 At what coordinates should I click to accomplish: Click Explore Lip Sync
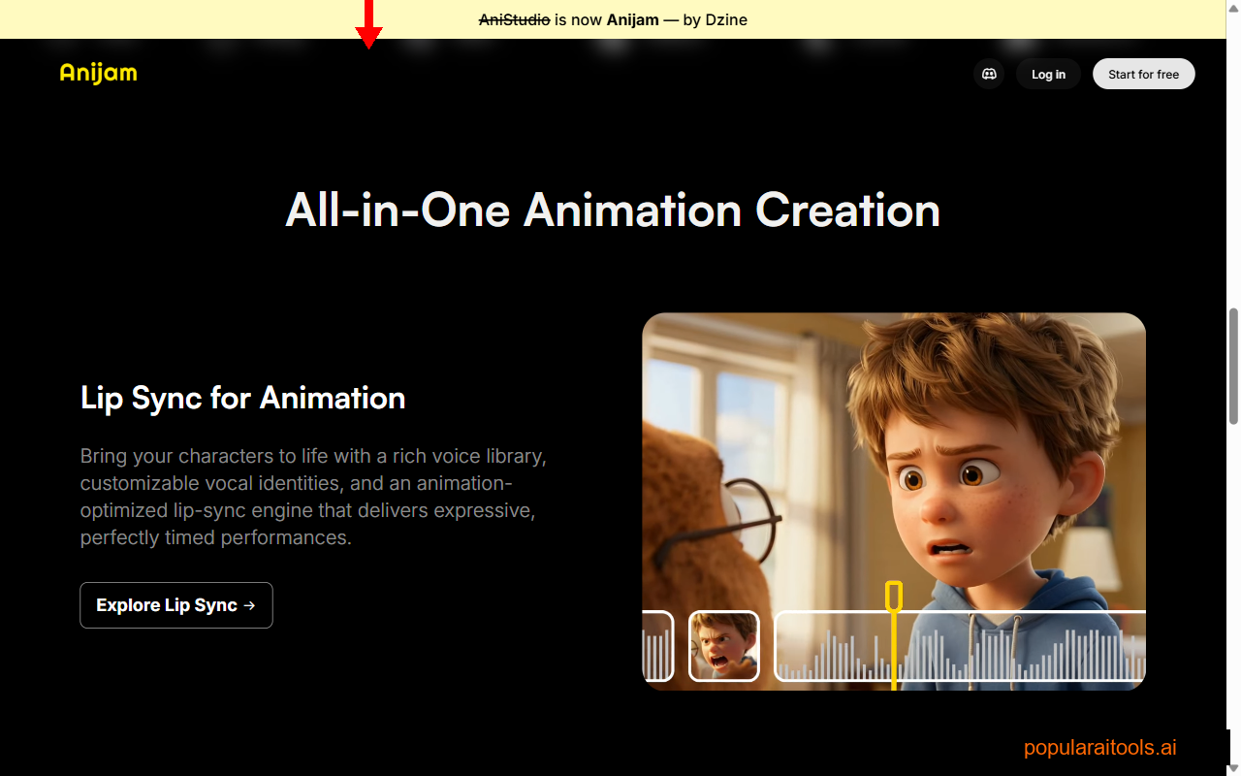tap(175, 604)
